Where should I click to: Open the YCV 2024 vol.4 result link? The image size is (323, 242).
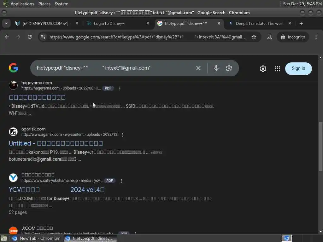56,189
